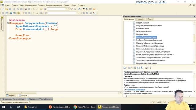Select УдалитьИзВременногоХранилища tree item
The height and width of the screenshot is (110, 196).
[150, 43]
